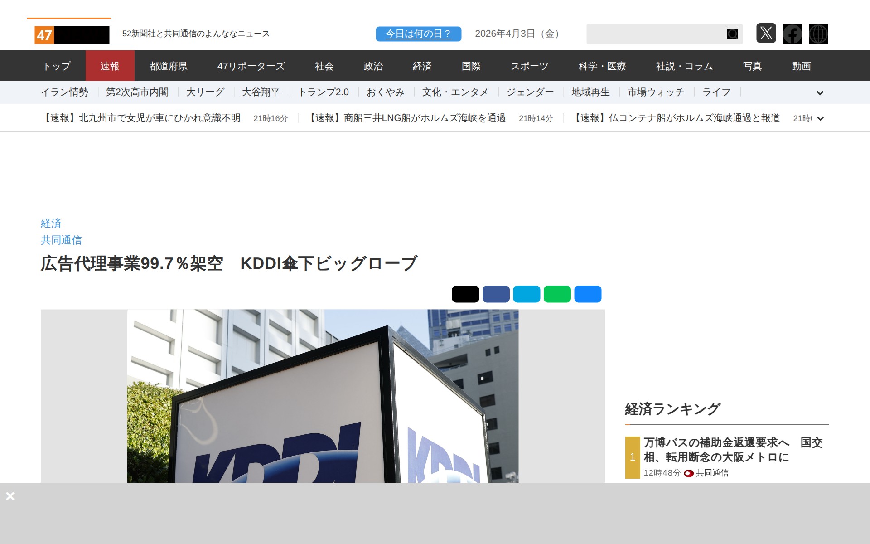The image size is (870, 544).
Task: Open the 経済 menu item
Action: pyautogui.click(x=422, y=66)
